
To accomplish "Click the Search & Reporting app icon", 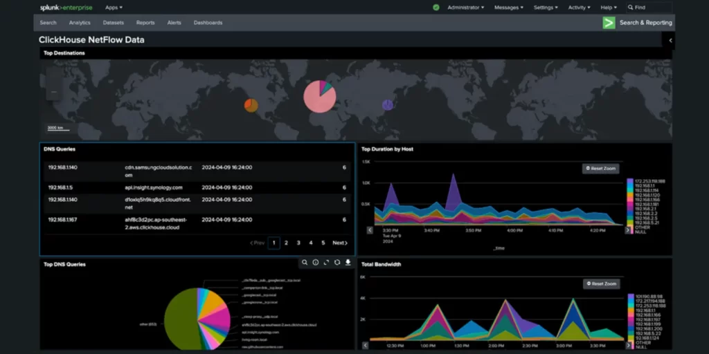I will click(609, 23).
